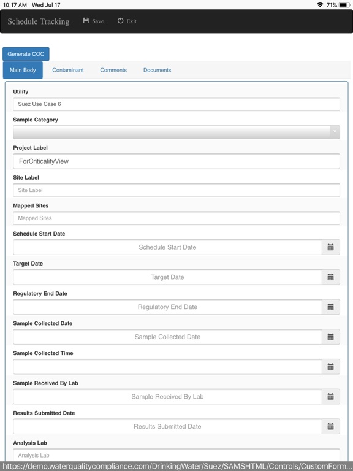Open the Contaminant tab

pos(68,70)
